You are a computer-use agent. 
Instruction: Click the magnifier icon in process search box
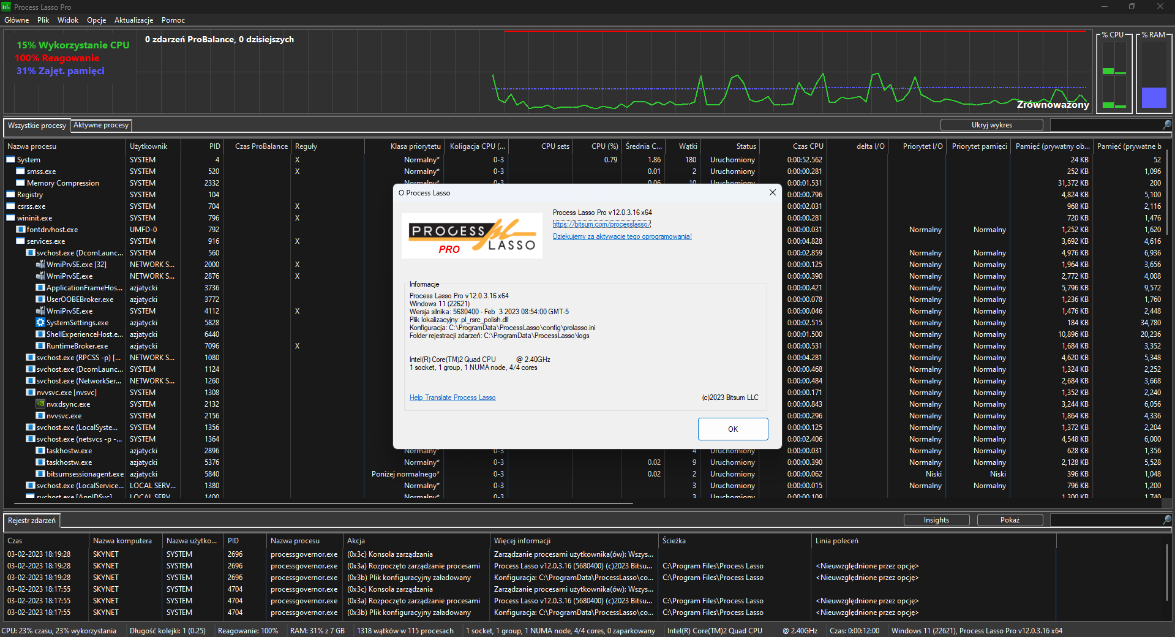[1167, 125]
